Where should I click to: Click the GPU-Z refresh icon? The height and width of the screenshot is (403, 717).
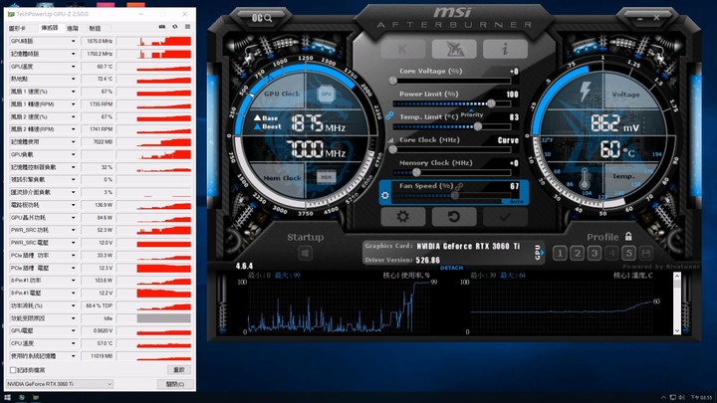click(x=174, y=27)
